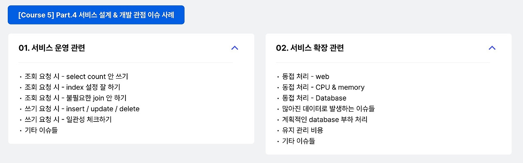This screenshot has height=163, width=523.
Task: Click the 02. 서비스 확장 관련 heading
Action: tap(310, 48)
